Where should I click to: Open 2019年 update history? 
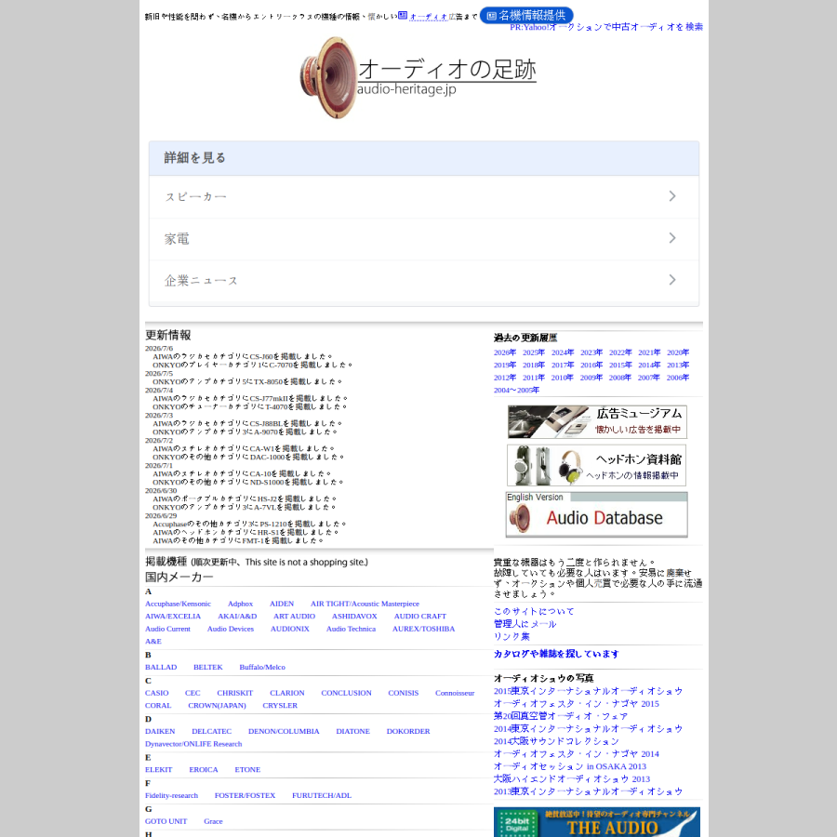(x=504, y=365)
